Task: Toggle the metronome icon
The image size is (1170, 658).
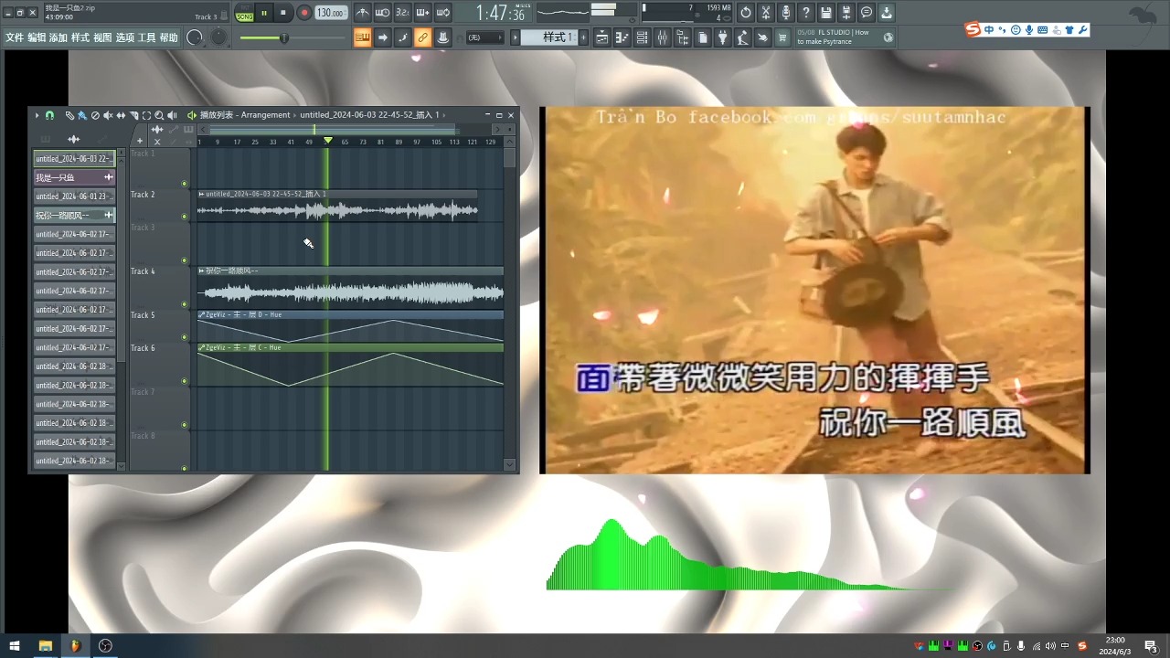Action: click(x=363, y=13)
